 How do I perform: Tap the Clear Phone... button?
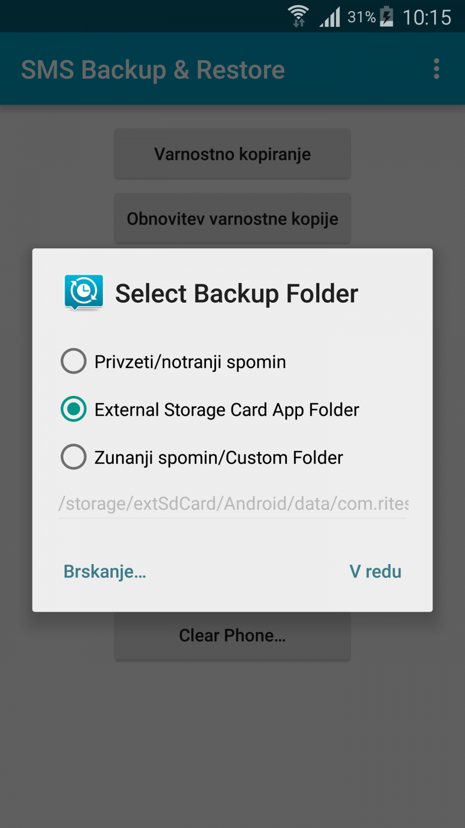pyautogui.click(x=233, y=635)
